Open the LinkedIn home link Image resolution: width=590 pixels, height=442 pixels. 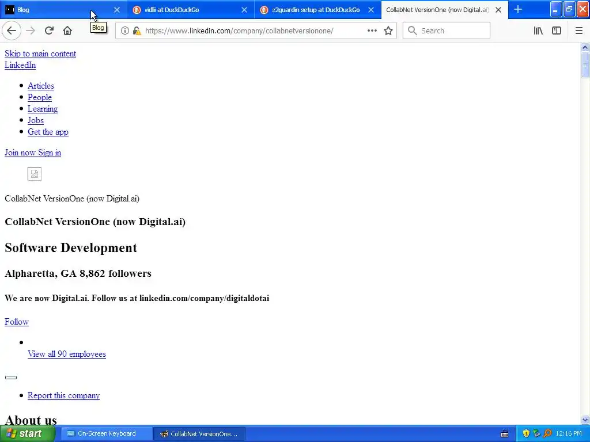(20, 65)
